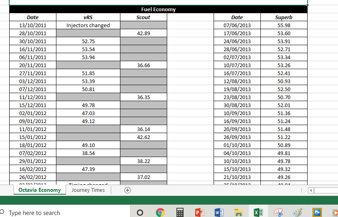Click the cell containing 53.26
The height and width of the screenshot is (217, 338).
(x=284, y=65)
